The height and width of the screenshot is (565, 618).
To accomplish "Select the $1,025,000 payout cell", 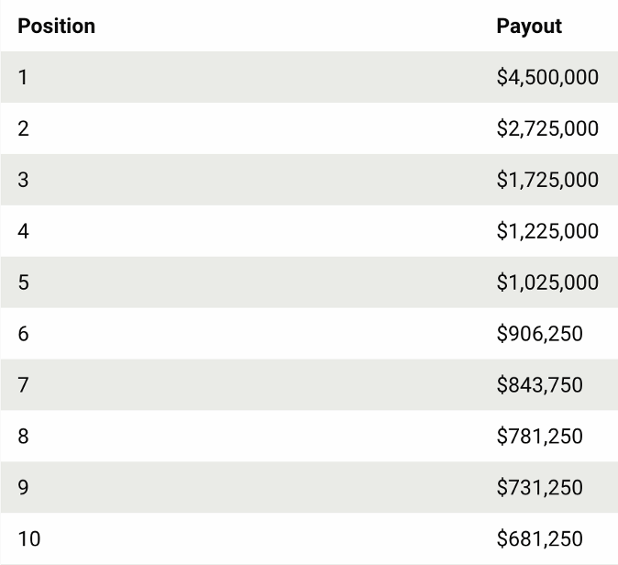I will [x=547, y=282].
